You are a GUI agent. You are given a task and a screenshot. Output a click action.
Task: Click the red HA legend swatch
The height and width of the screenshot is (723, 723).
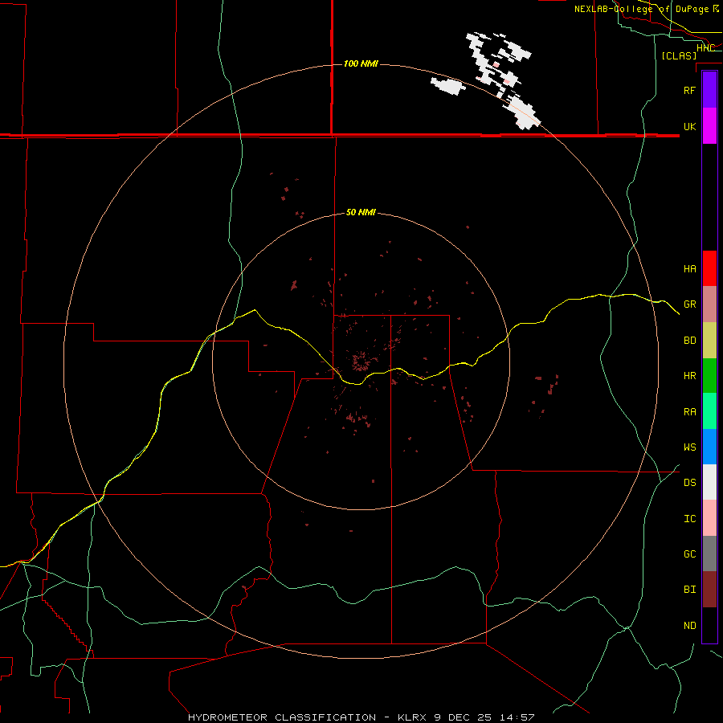click(709, 268)
